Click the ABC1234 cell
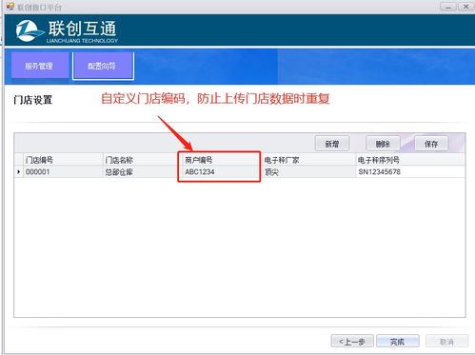 [x=222, y=171]
